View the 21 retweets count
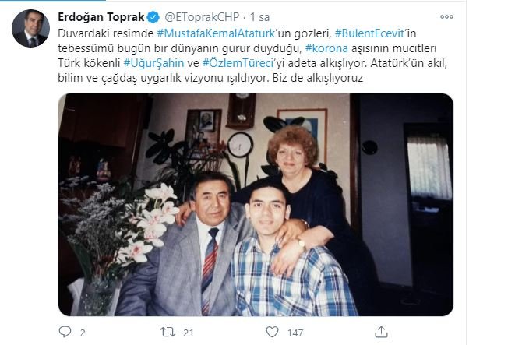This screenshot has height=345, width=522. (x=189, y=333)
